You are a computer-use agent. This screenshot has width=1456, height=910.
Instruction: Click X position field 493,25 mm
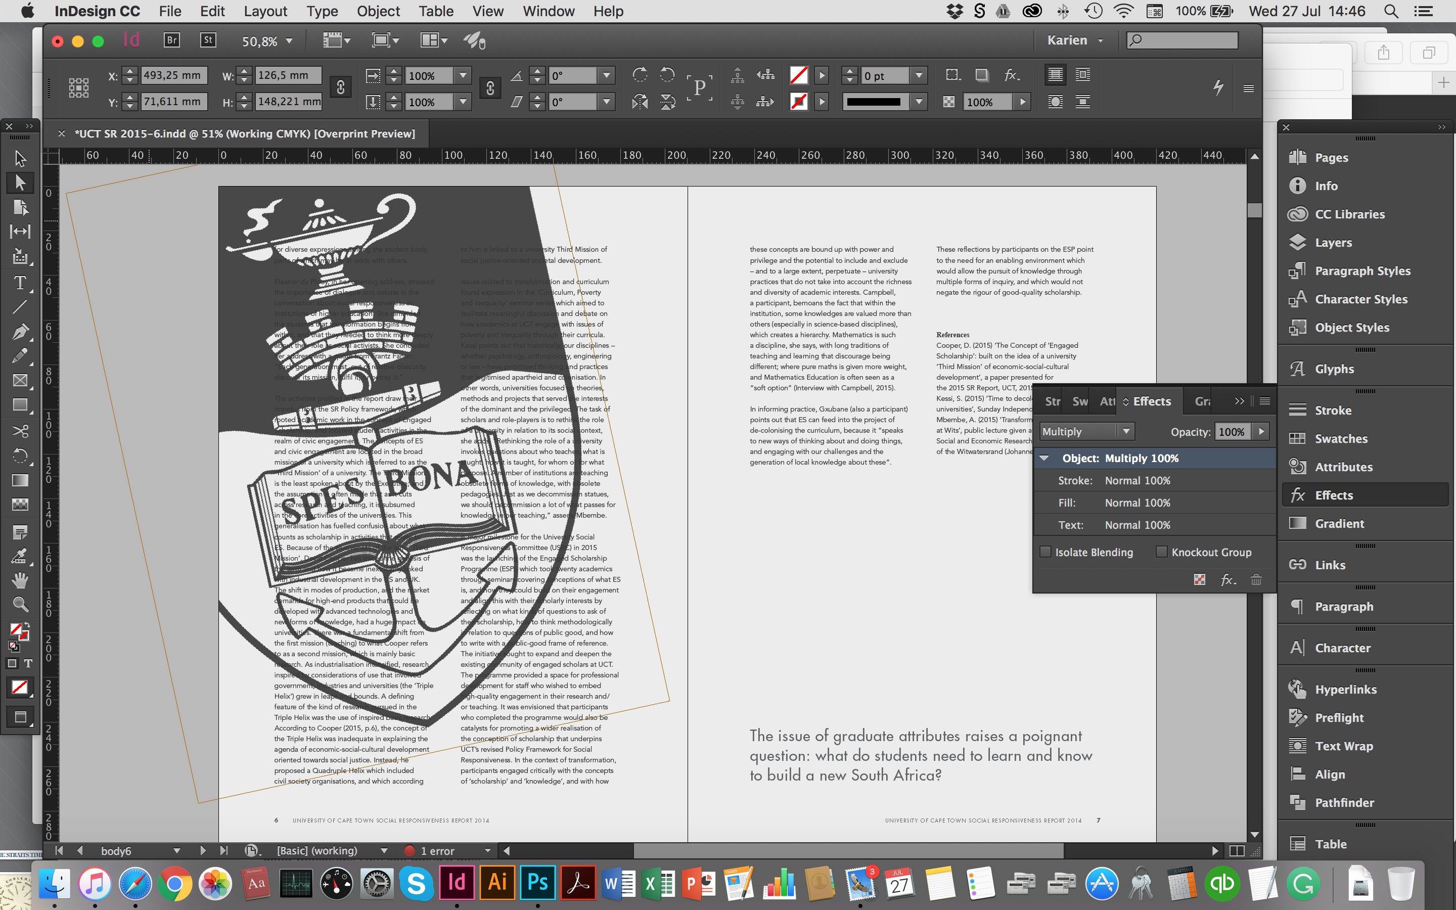(x=174, y=75)
